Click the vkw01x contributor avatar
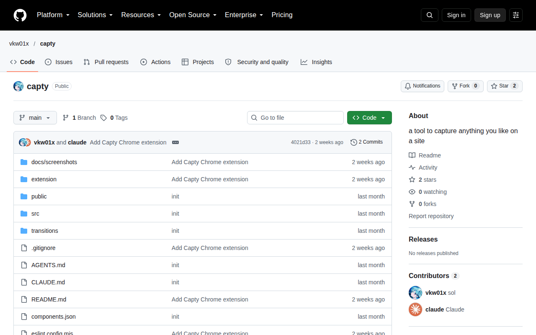 [x=415, y=293]
